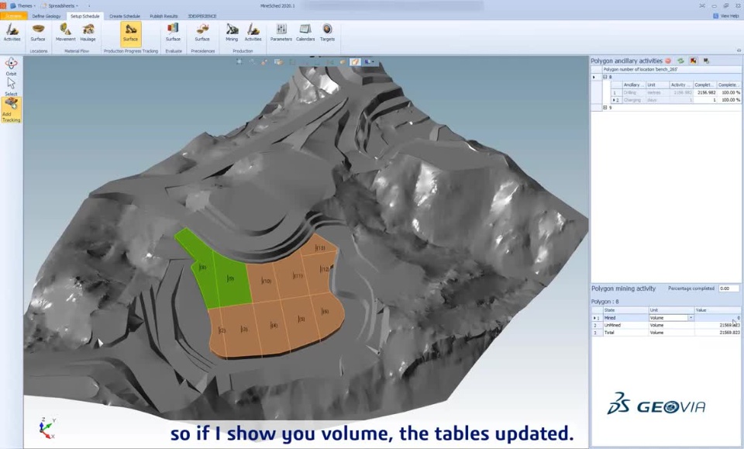Open the Themes dropdown
Viewport: 744px width, 449px height.
[23, 5]
